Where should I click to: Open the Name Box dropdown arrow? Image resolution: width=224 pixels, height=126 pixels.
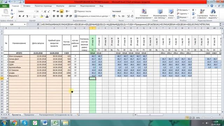(25, 24)
